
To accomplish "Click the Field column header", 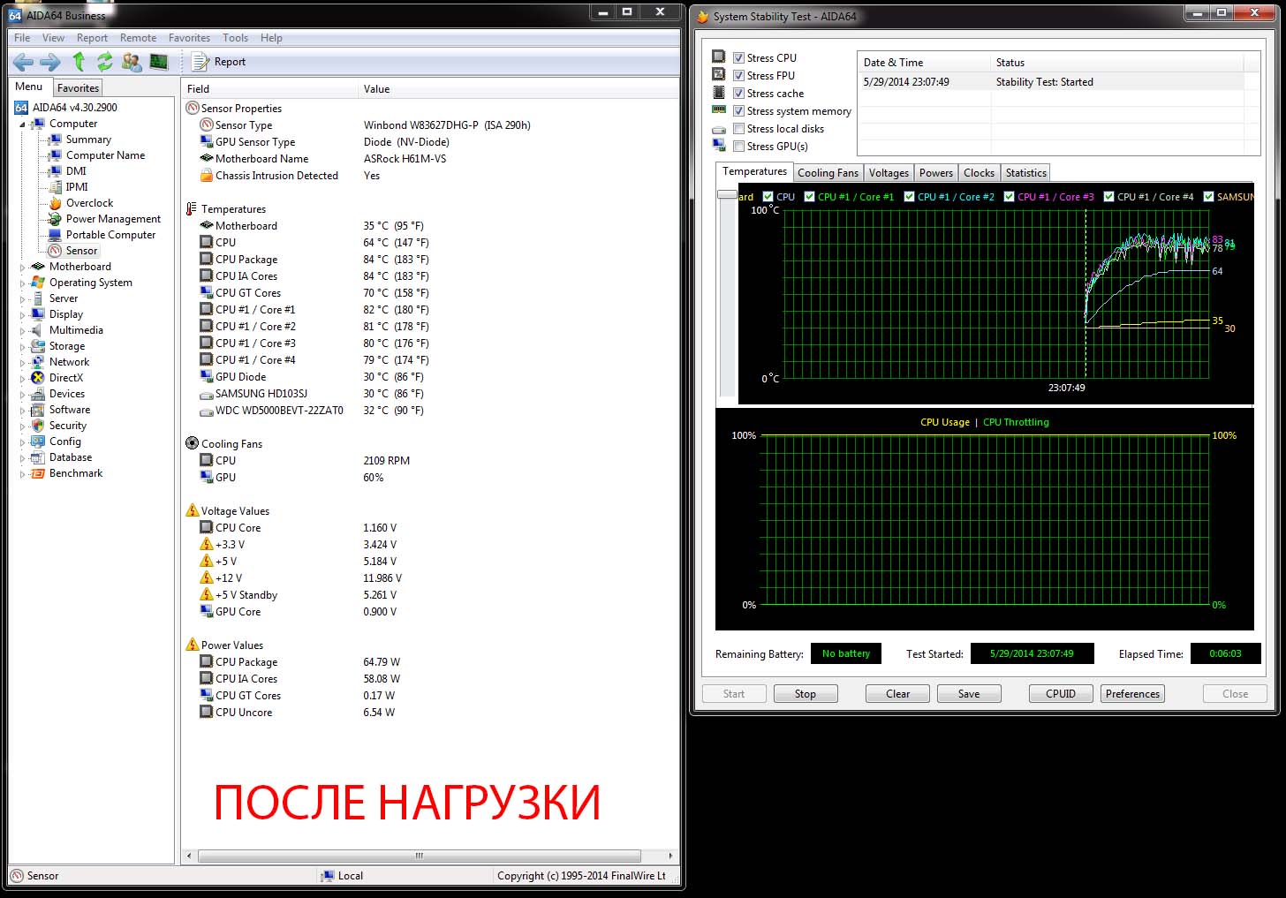I will (x=269, y=89).
